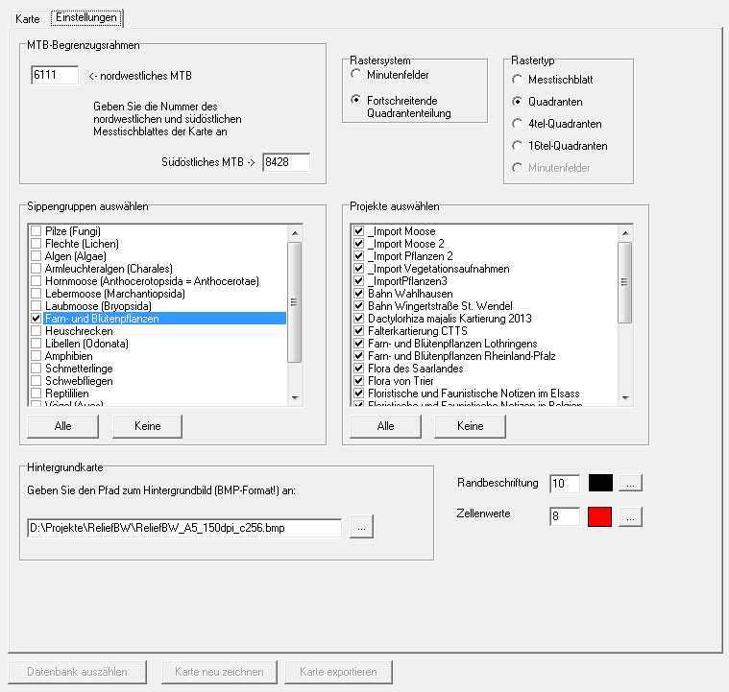
Task: Uncheck Bahn Wahlhausen project
Action: pyautogui.click(x=358, y=294)
